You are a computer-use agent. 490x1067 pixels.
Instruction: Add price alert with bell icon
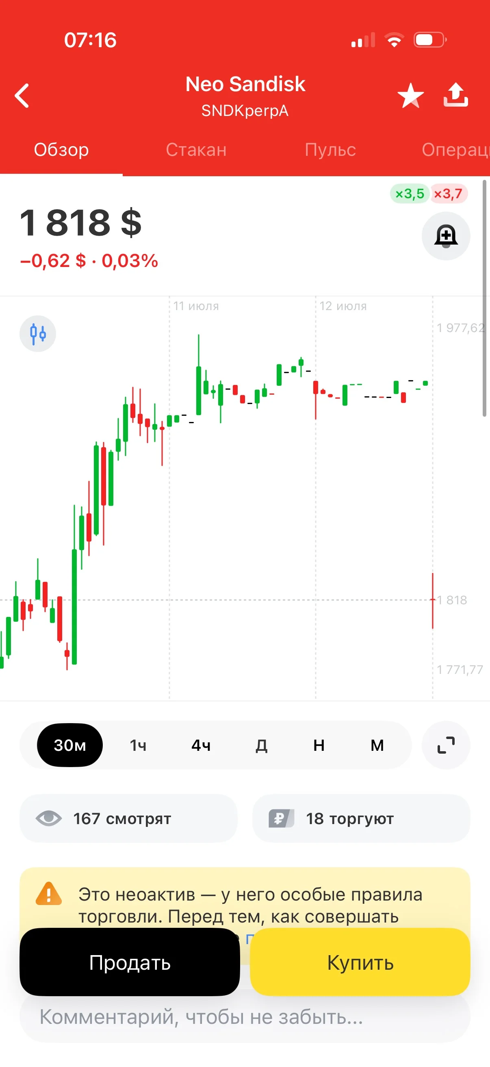[446, 236]
